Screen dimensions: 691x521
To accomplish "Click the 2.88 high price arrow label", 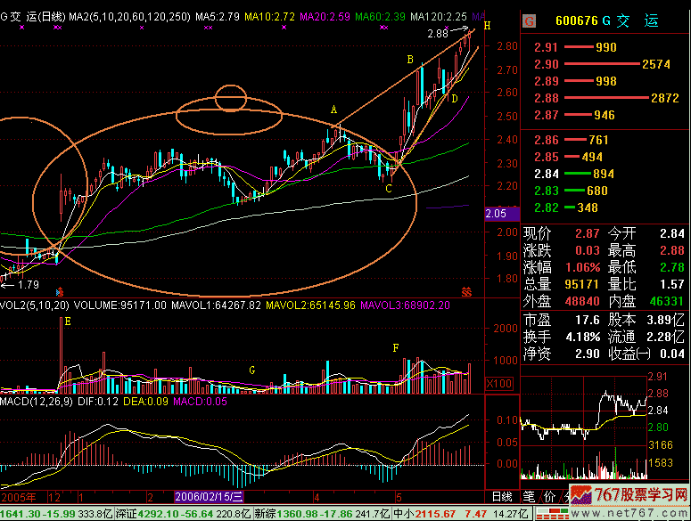I will point(438,33).
